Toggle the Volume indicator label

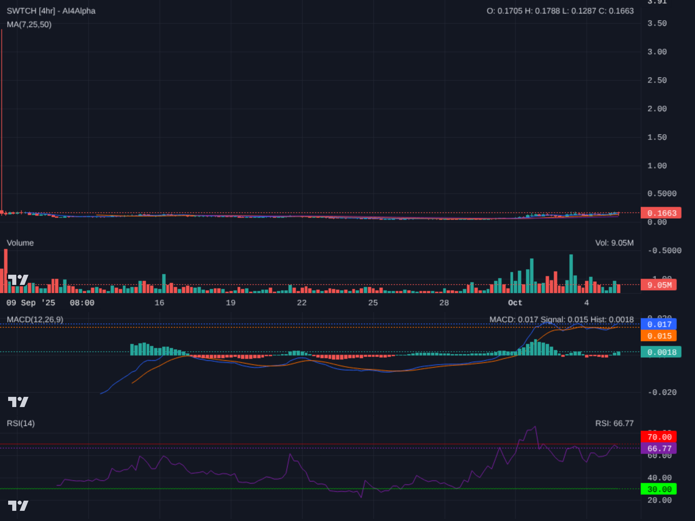click(21, 243)
